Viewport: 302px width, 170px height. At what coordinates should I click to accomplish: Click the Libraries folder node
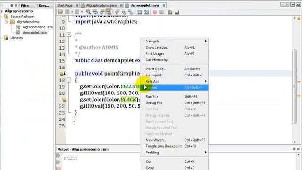(x=17, y=38)
